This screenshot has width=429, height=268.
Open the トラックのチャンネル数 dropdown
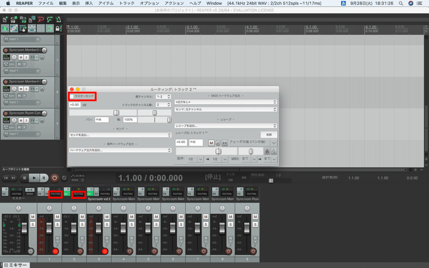click(x=164, y=105)
